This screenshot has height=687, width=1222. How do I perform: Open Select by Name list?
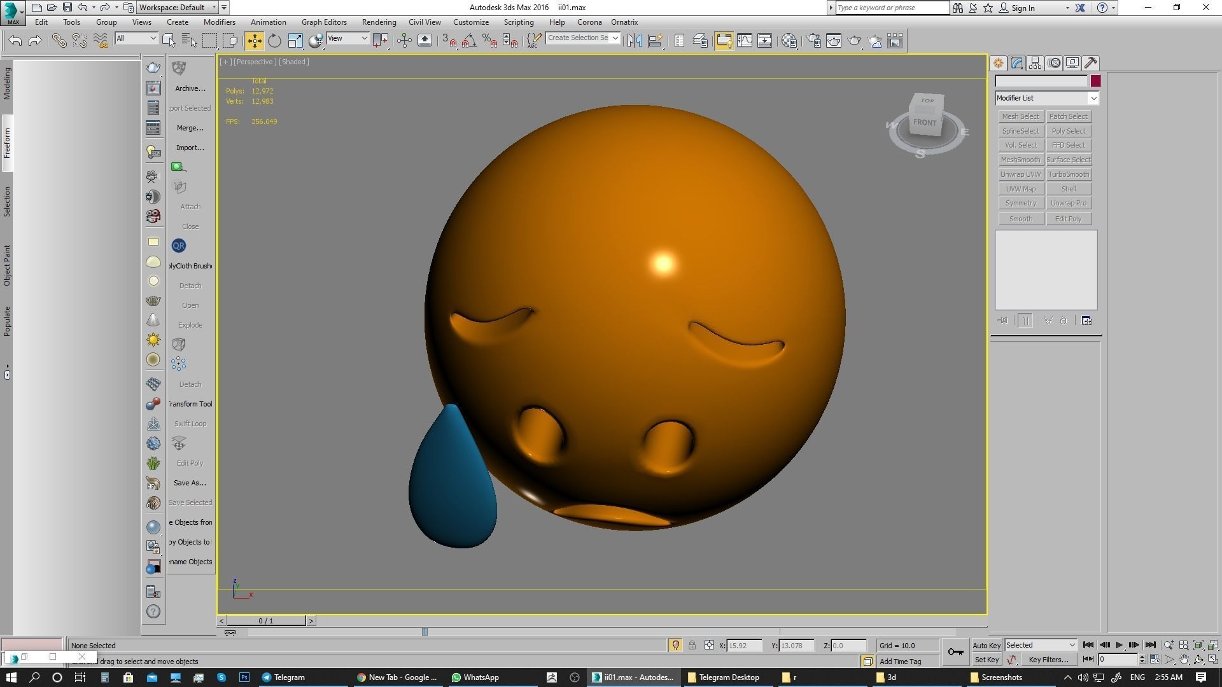coord(189,41)
